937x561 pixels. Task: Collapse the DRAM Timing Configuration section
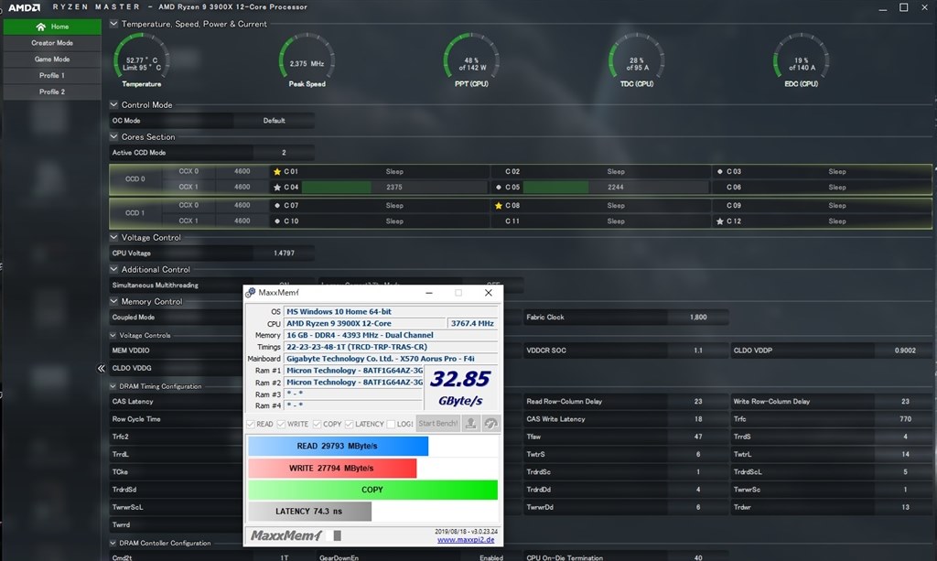(113, 386)
